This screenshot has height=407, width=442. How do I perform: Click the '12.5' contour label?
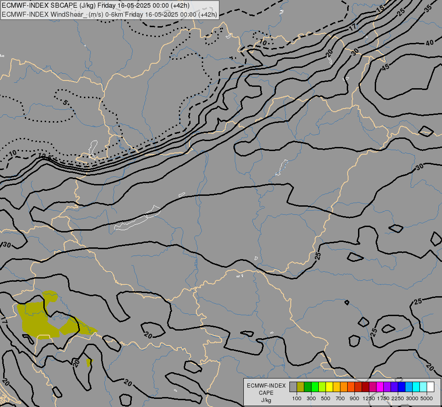coord(45,156)
